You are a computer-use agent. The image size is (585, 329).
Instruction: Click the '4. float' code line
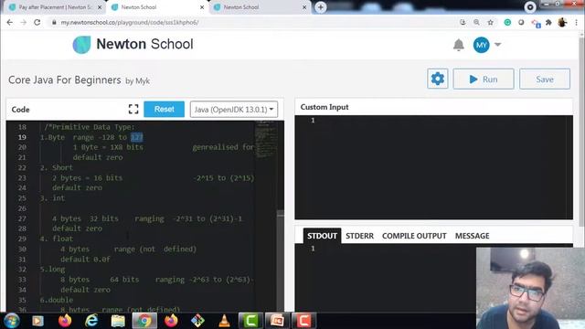click(57, 239)
